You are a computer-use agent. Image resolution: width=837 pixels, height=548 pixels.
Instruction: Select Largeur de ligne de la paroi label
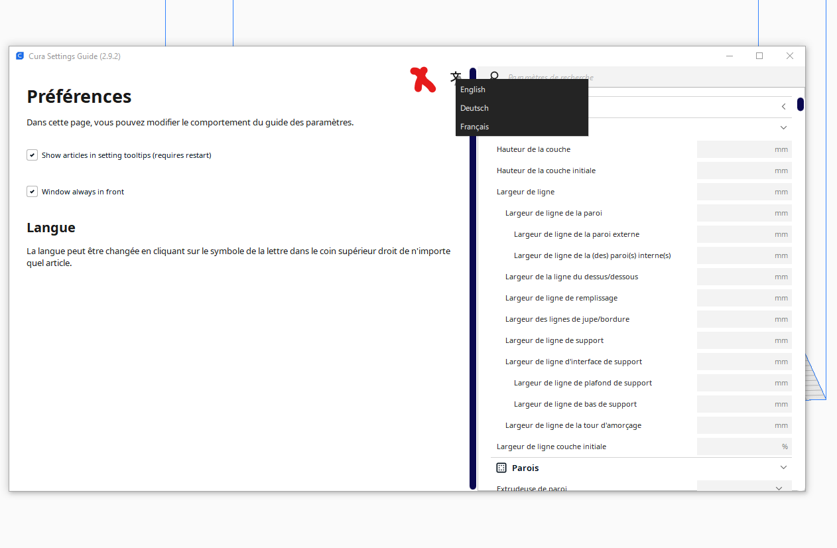click(554, 213)
